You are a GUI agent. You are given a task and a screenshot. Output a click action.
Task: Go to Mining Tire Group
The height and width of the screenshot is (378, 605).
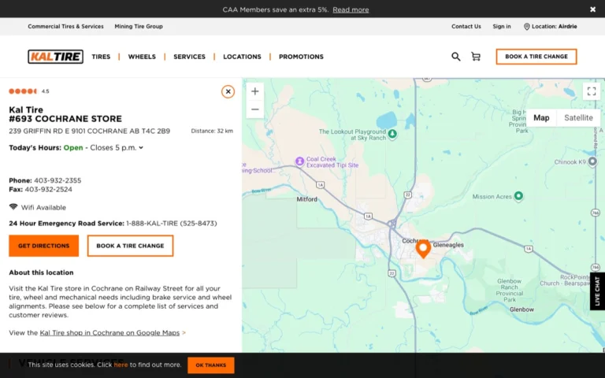tap(139, 26)
